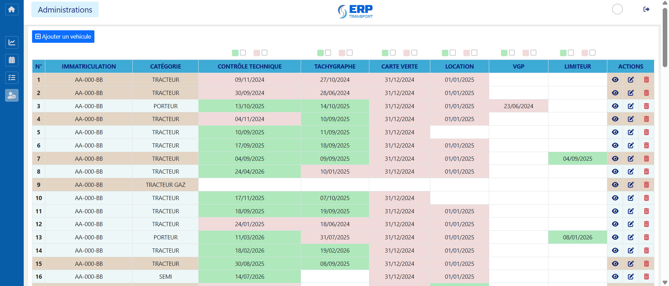Click the ERP Transport logo
Image resolution: width=669 pixels, height=286 pixels.
pos(355,11)
